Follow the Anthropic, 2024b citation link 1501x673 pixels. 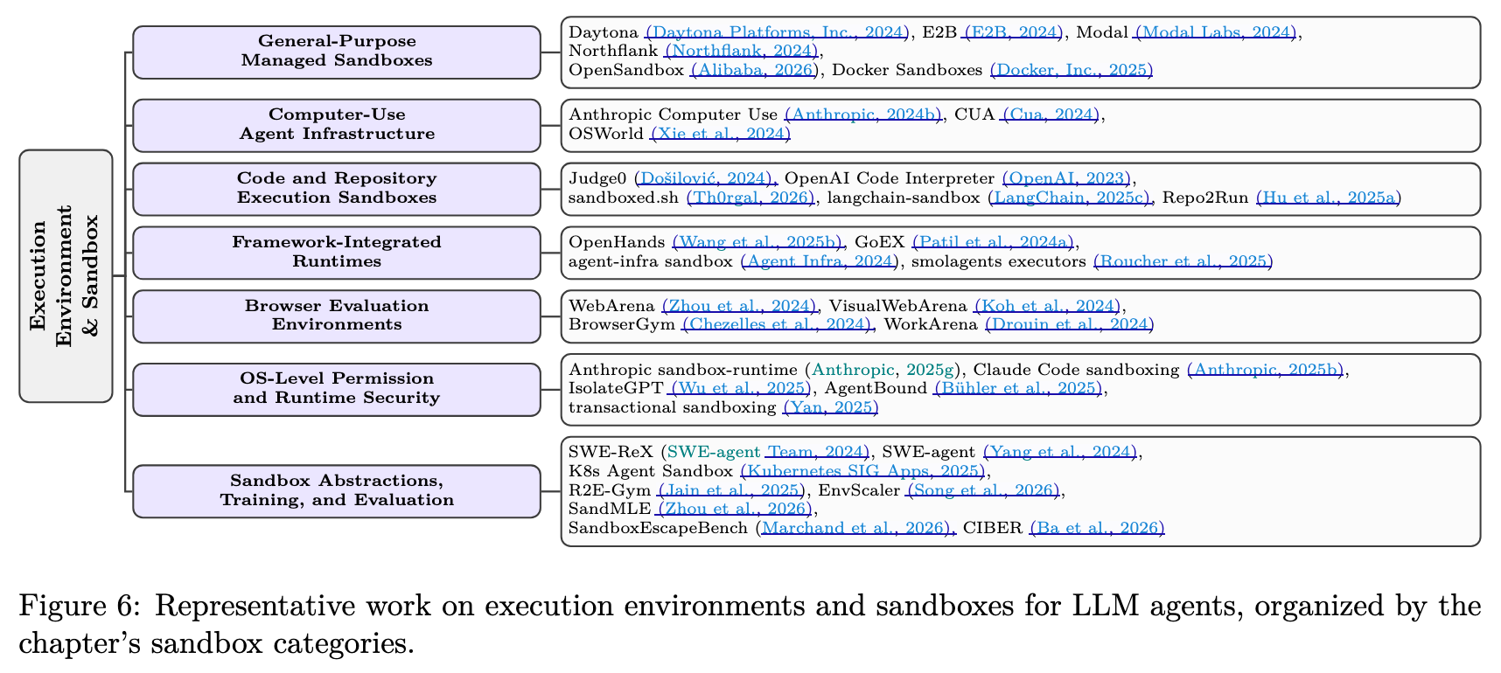coord(863,114)
